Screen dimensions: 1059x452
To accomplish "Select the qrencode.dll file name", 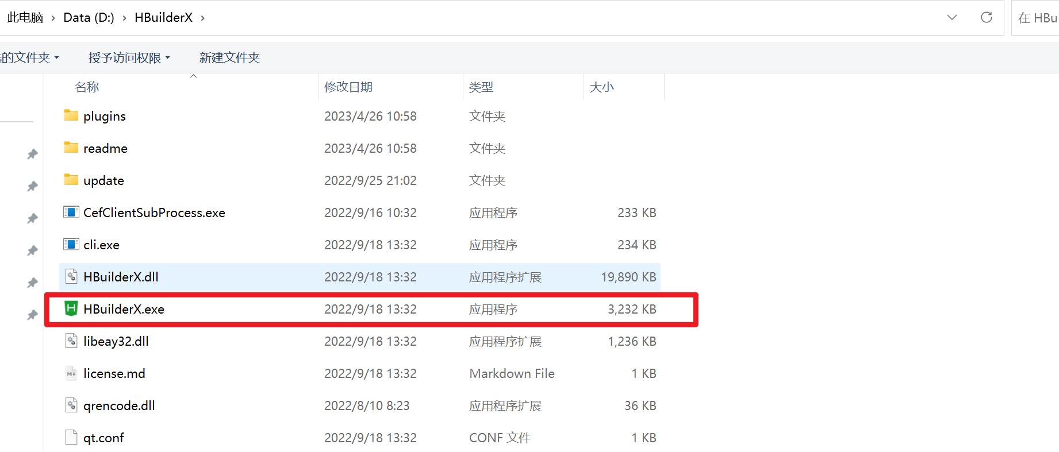I will click(x=119, y=405).
